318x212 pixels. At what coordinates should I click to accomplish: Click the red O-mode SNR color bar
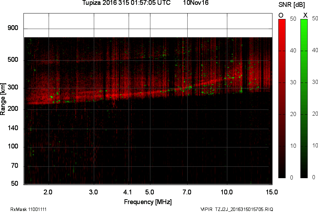[282, 99]
